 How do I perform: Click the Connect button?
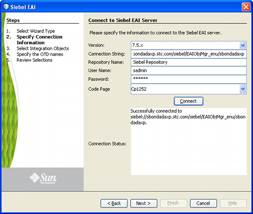(x=189, y=101)
